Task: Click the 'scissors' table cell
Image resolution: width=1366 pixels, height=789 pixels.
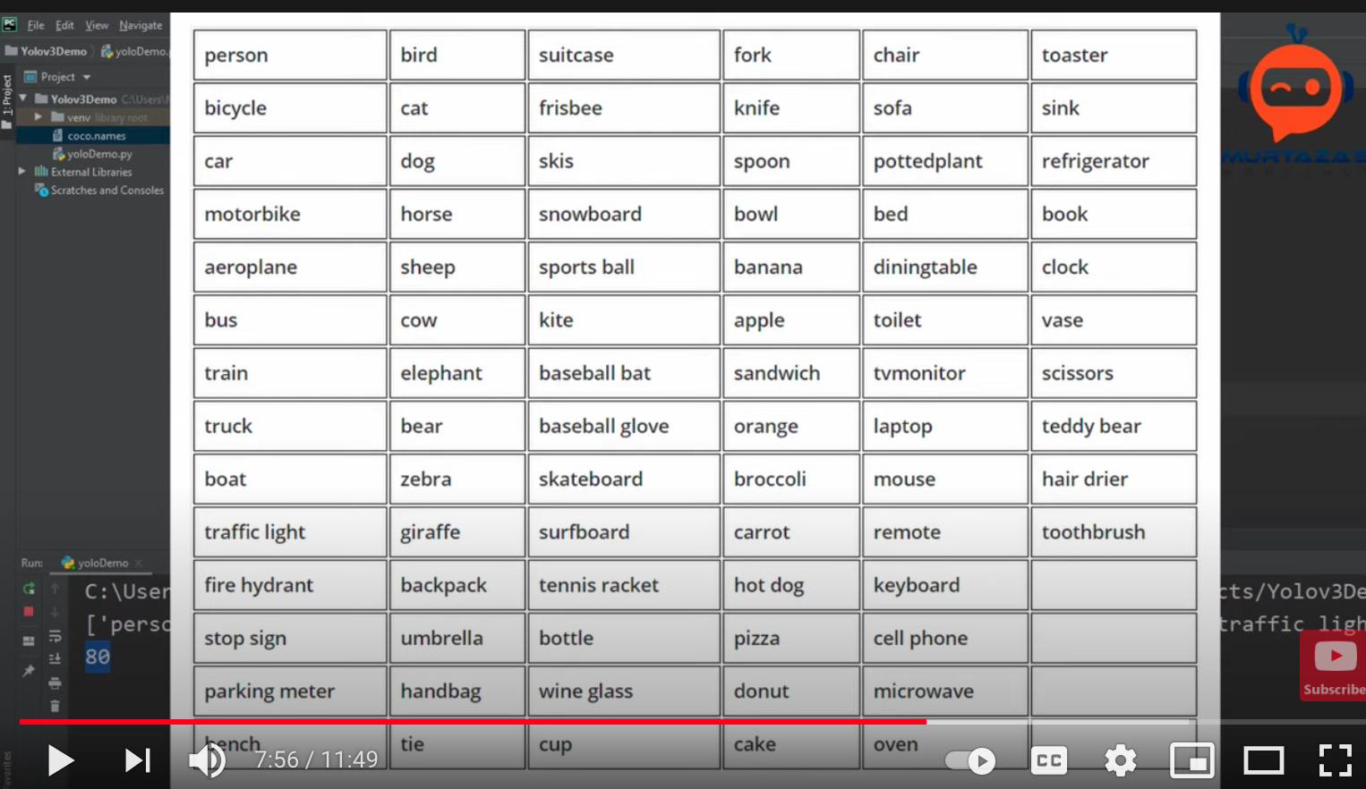Action: pyautogui.click(x=1114, y=373)
